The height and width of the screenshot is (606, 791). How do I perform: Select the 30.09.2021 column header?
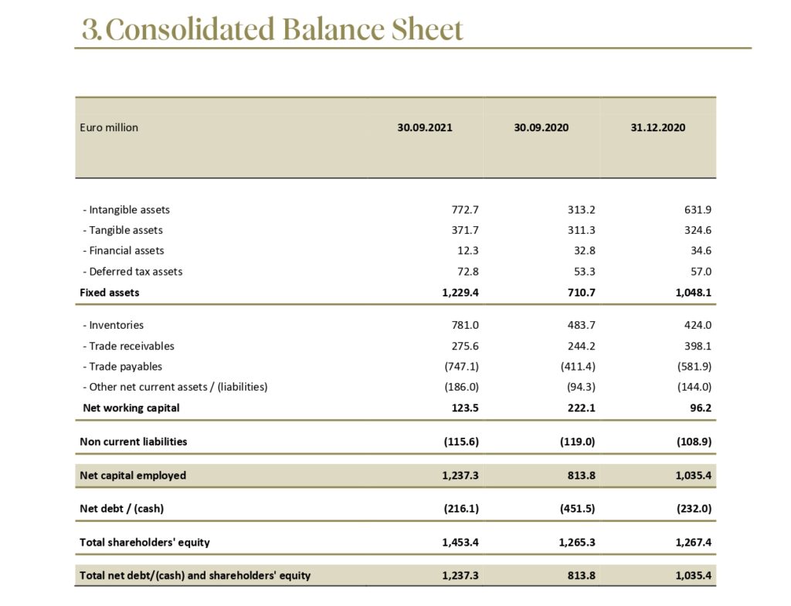425,127
